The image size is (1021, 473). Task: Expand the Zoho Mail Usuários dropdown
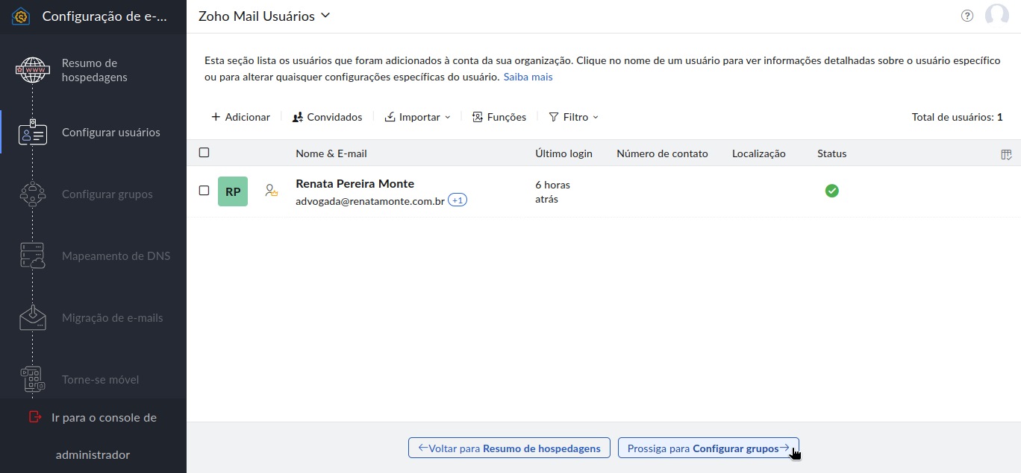click(x=264, y=16)
